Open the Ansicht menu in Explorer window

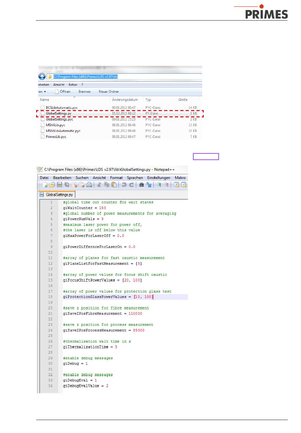tap(59, 85)
